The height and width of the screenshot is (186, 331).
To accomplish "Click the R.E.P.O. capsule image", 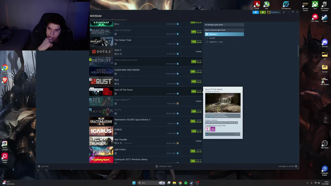I will pyautogui.click(x=101, y=111).
